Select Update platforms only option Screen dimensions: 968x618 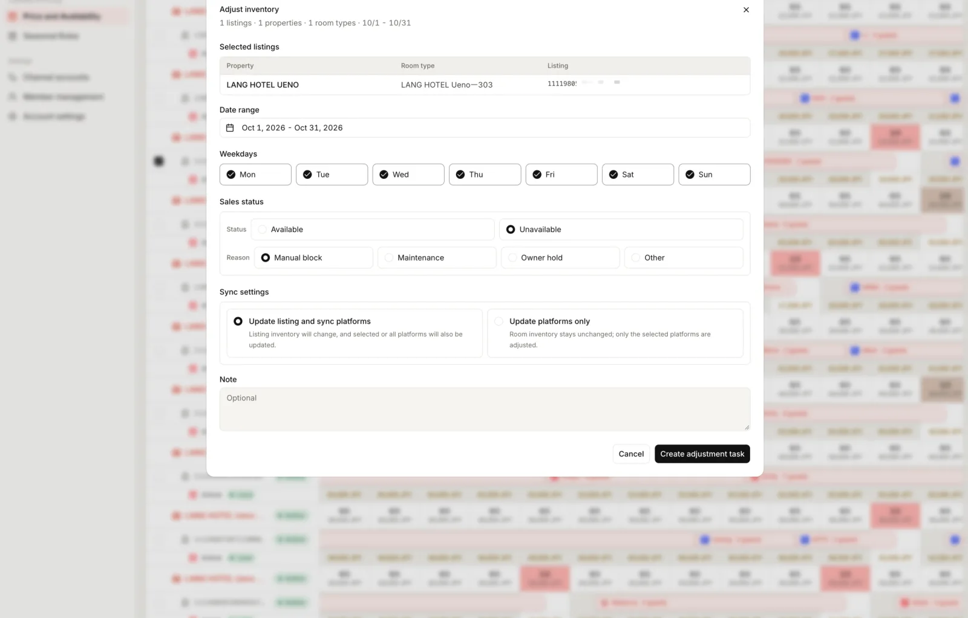(615, 333)
